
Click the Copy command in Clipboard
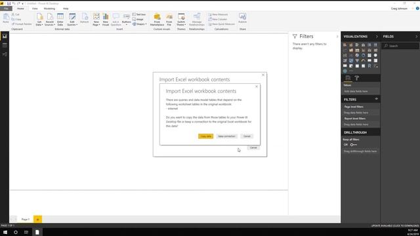[16, 19]
